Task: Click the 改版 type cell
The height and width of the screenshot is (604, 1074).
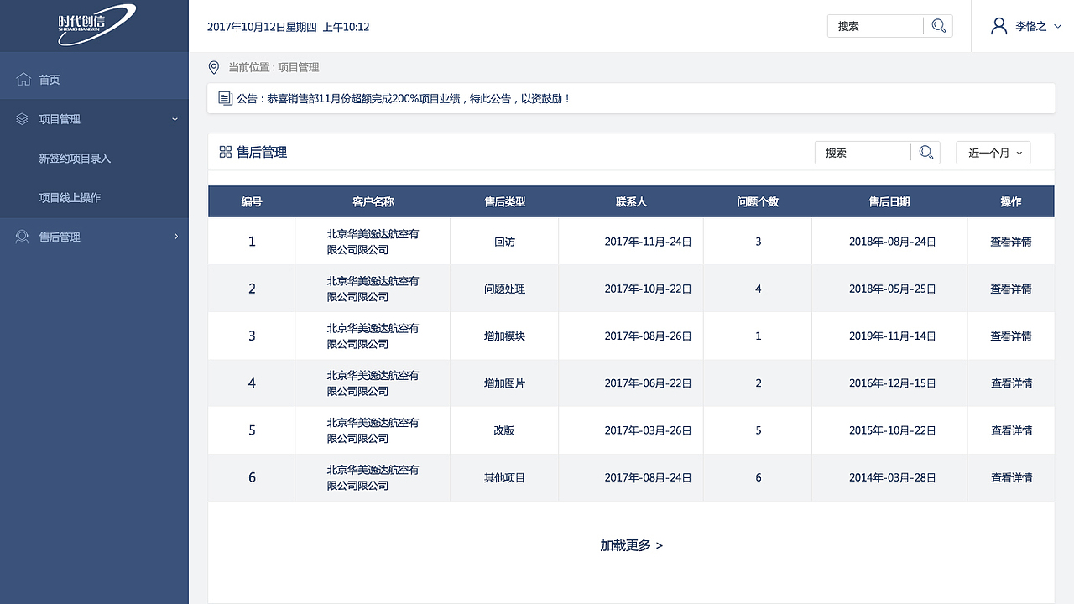Action: [504, 430]
